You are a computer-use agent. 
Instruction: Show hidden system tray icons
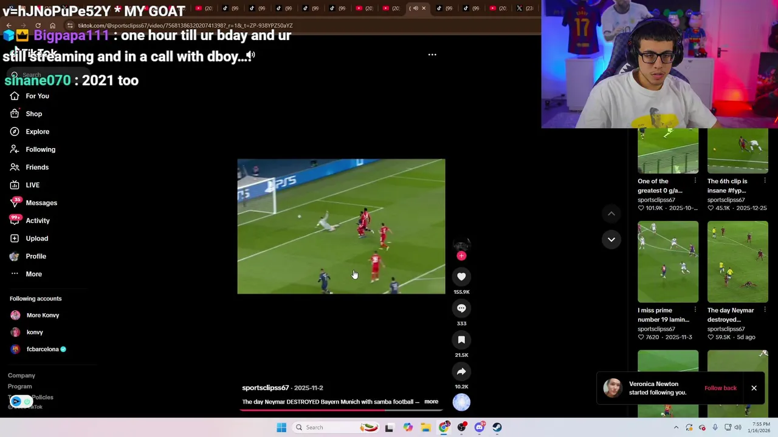point(676,427)
